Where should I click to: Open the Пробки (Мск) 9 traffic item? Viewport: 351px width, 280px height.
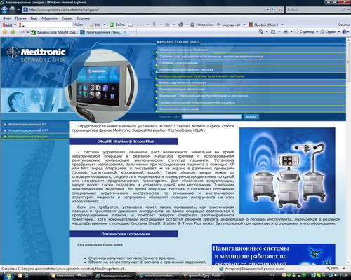coord(263,24)
